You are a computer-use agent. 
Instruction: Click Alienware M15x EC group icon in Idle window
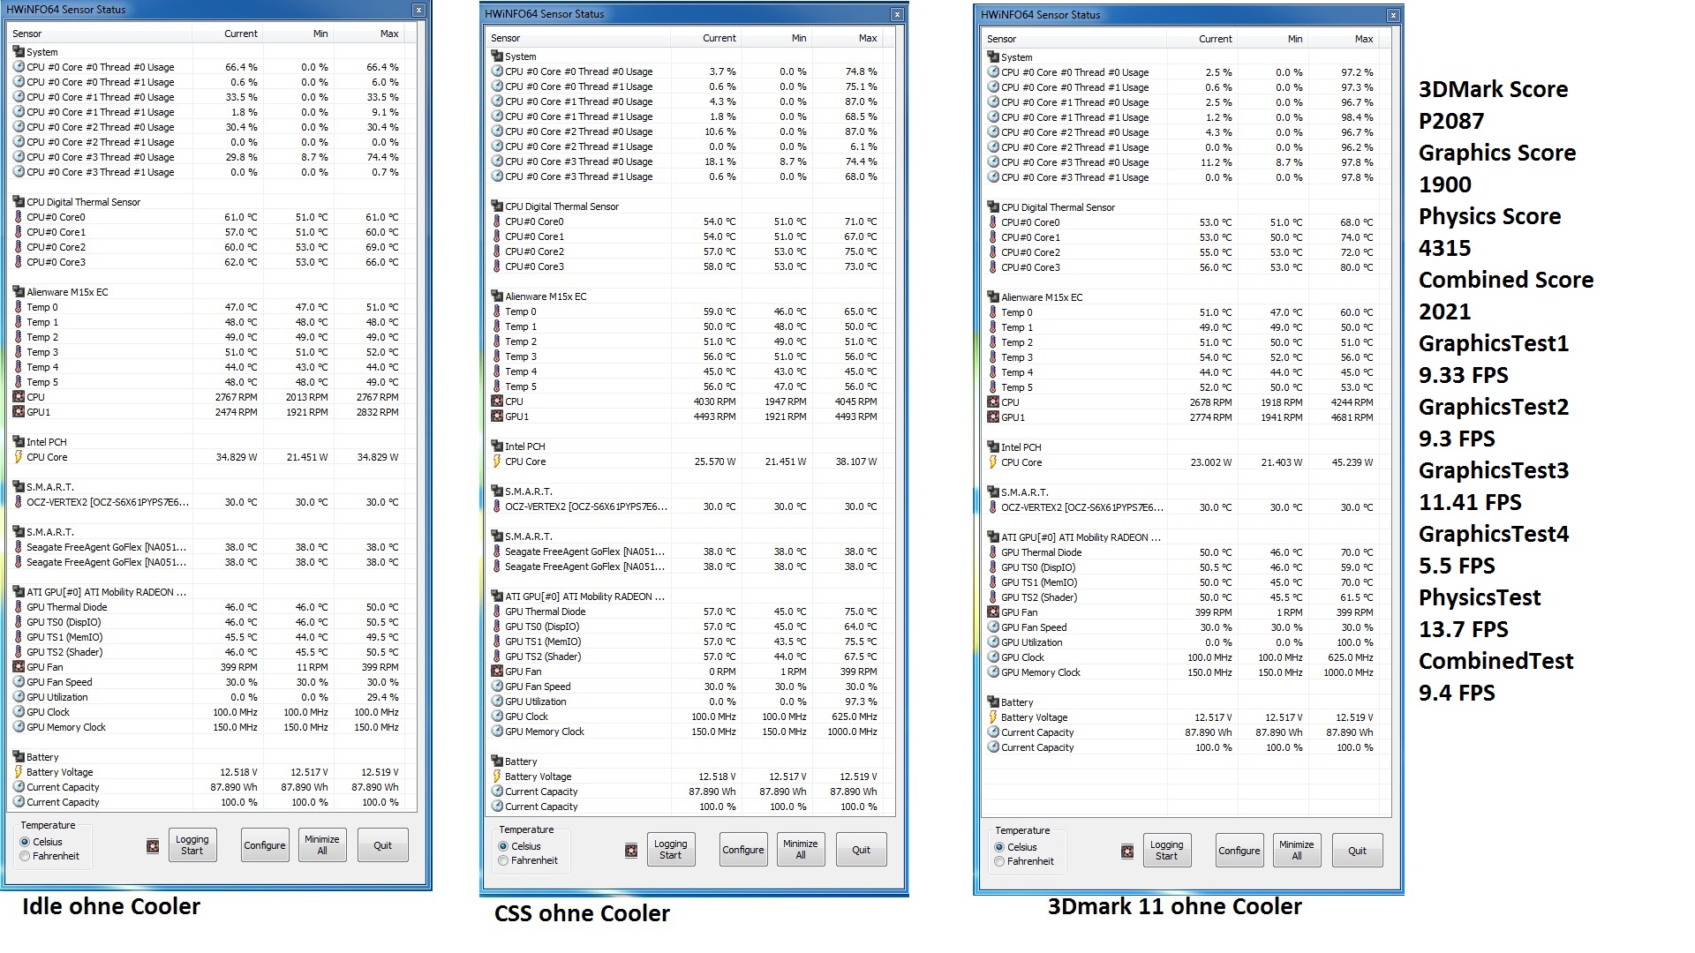[19, 292]
